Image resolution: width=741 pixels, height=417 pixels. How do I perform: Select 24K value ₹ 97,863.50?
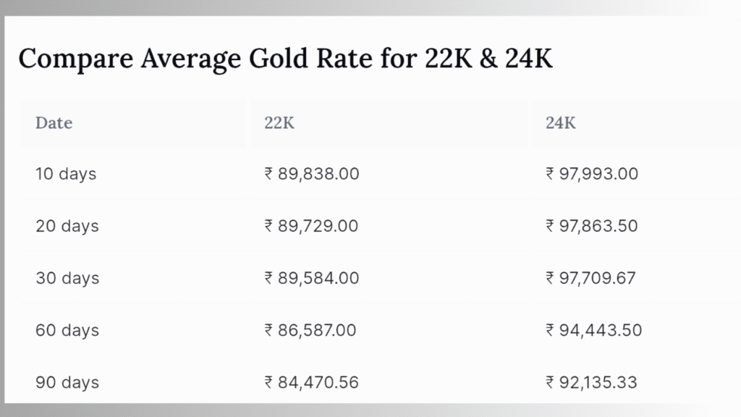tap(592, 226)
